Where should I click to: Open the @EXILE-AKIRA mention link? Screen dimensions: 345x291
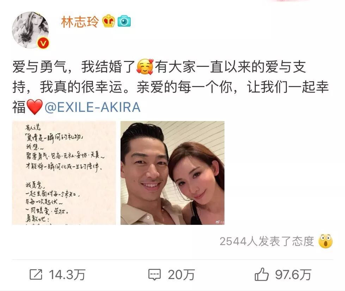92,107
